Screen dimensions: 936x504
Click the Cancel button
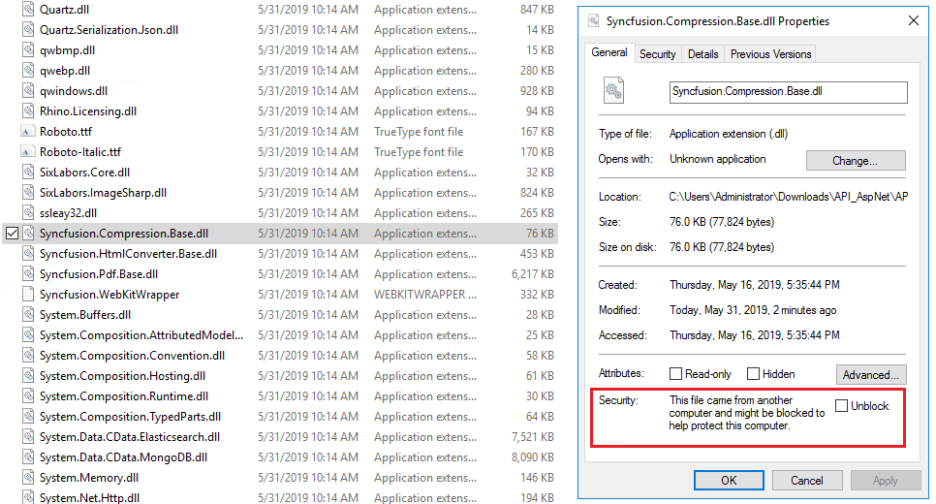point(807,480)
